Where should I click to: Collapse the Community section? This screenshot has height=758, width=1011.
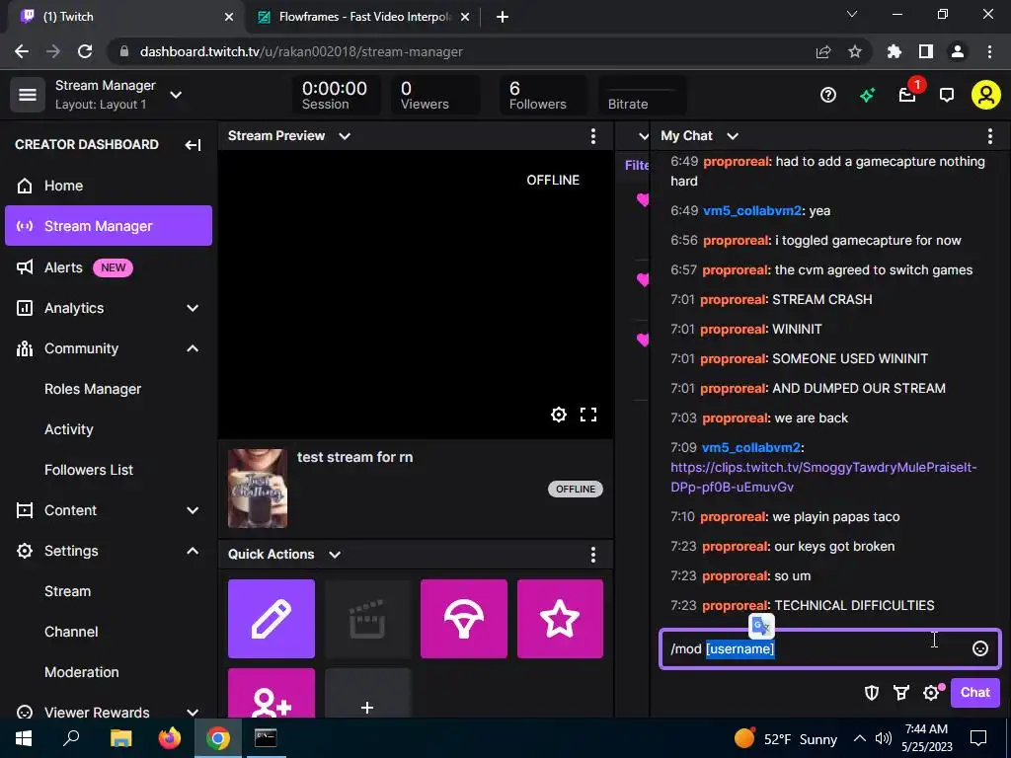(x=193, y=348)
